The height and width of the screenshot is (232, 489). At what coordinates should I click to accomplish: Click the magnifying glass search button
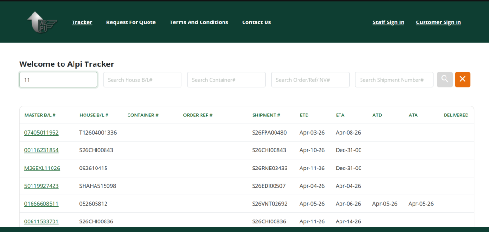[445, 80]
